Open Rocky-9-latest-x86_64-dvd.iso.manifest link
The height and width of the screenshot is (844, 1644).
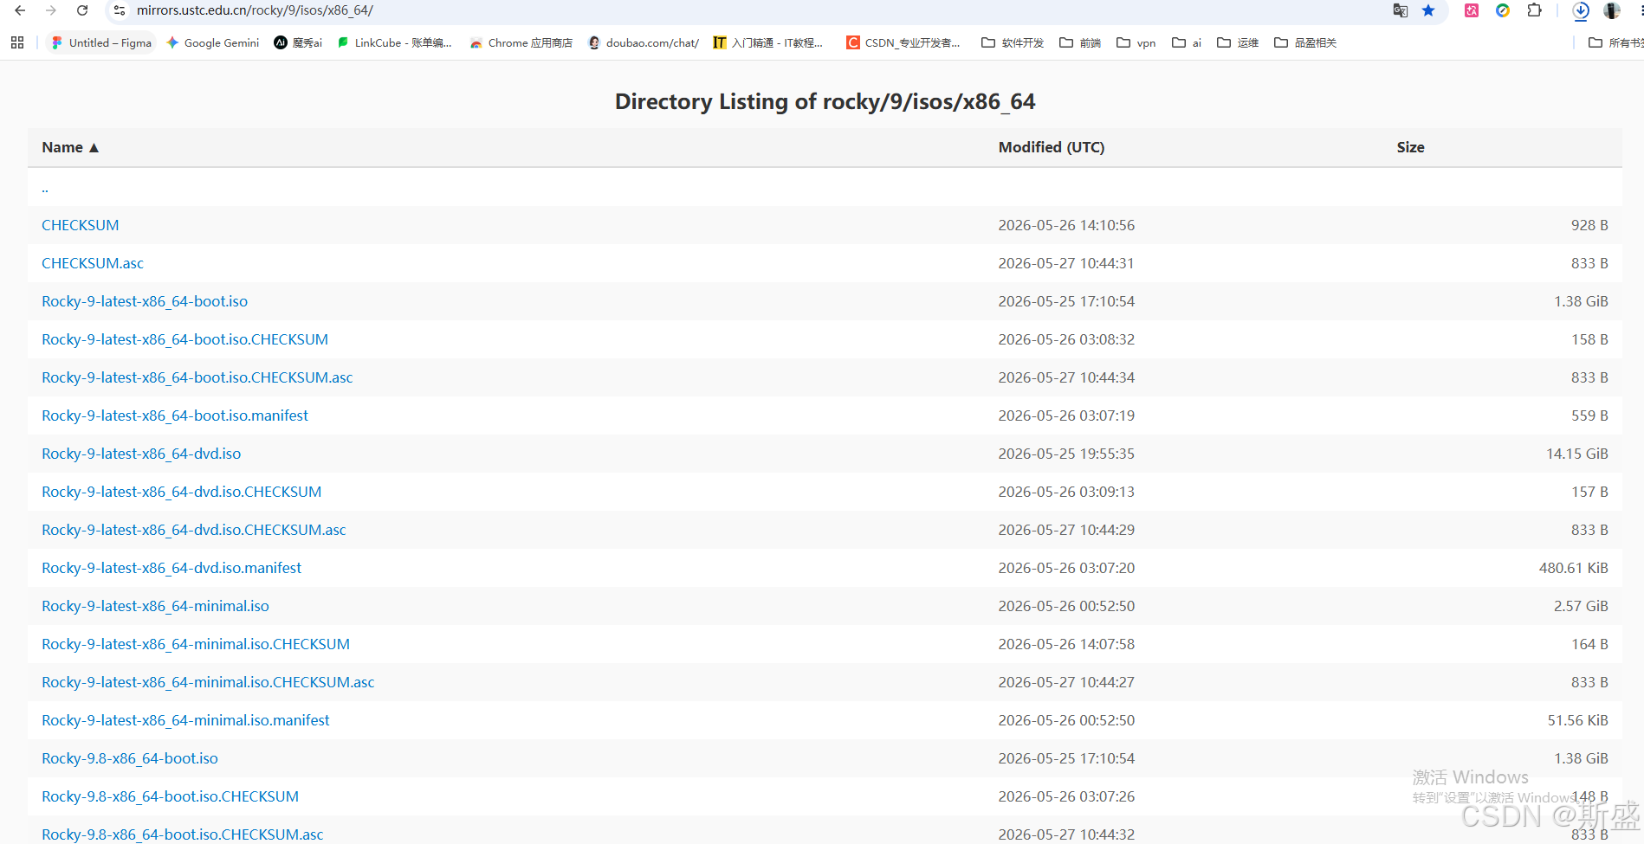click(172, 568)
